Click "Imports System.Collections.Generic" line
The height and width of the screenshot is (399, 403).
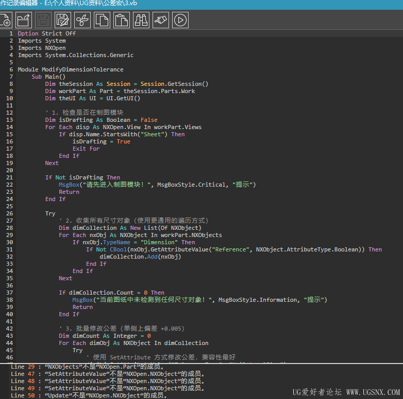(76, 55)
